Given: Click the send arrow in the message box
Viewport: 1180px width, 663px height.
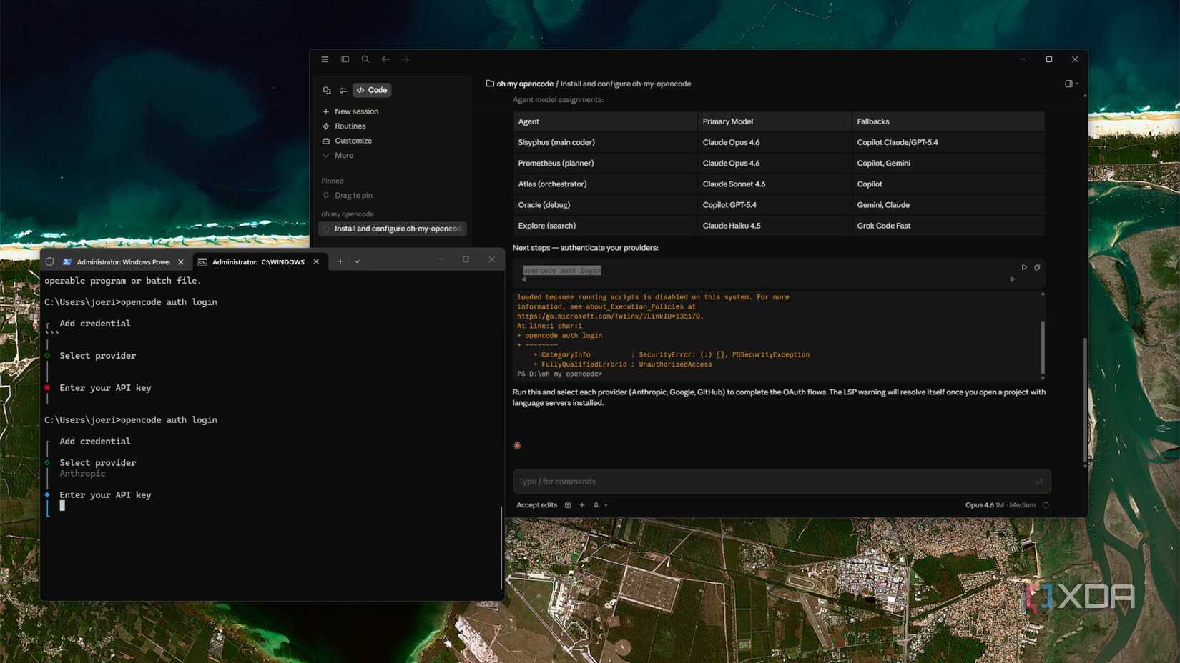Looking at the screenshot, I should pos(1038,482).
